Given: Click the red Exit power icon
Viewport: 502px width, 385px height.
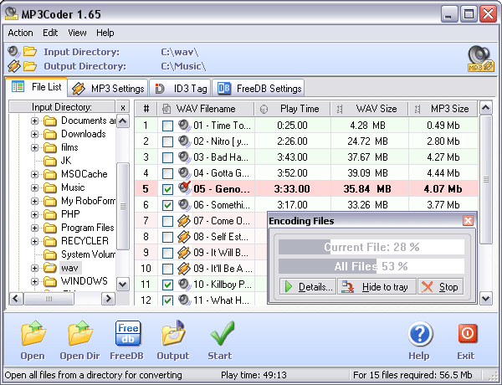Looking at the screenshot, I should 466,335.
